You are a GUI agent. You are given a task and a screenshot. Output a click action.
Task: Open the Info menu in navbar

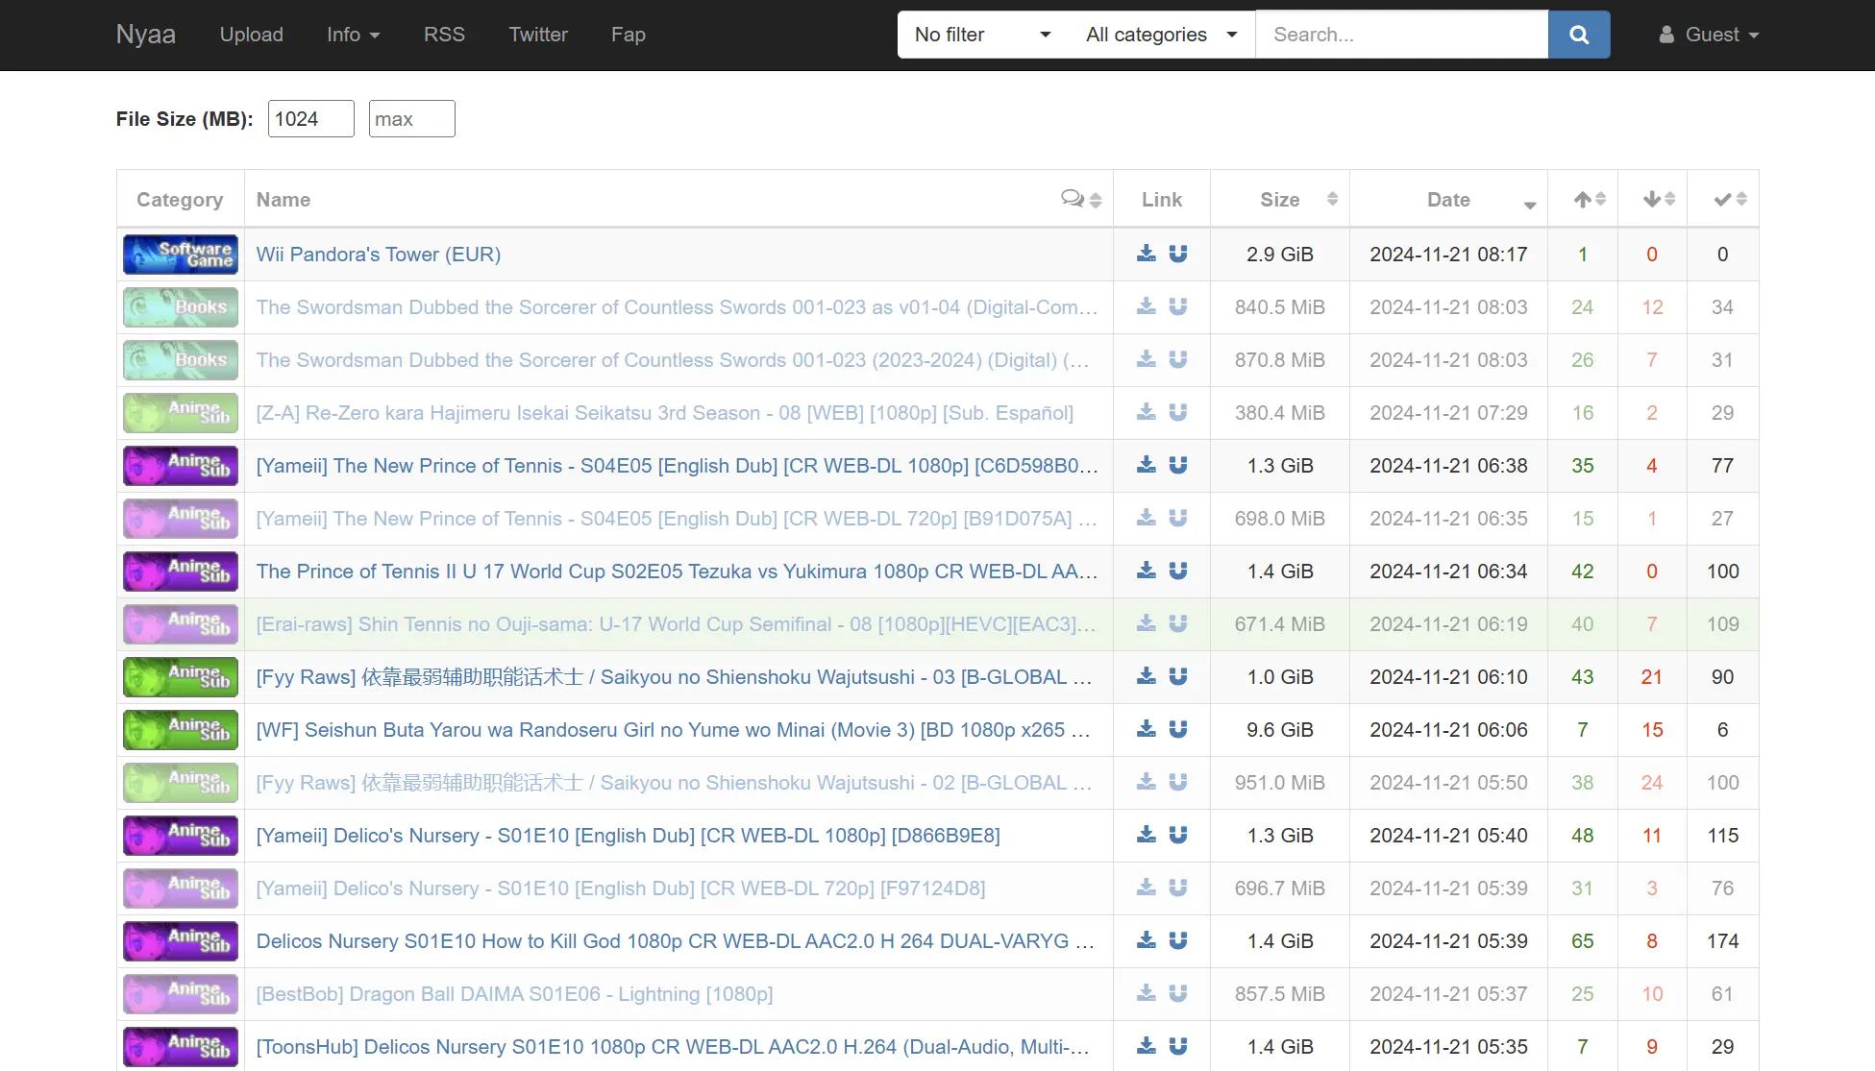pos(353,35)
